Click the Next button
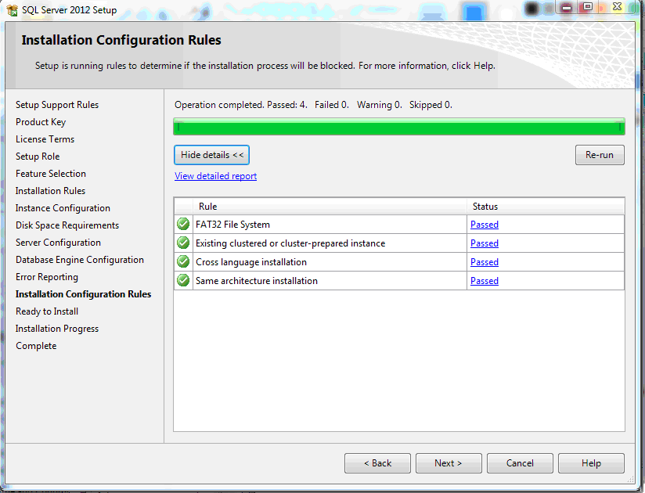Viewport: 645px width, 493px height. coord(448,463)
